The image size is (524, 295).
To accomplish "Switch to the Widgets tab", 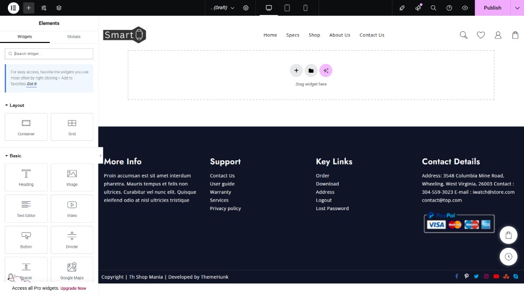I will [x=25, y=37].
